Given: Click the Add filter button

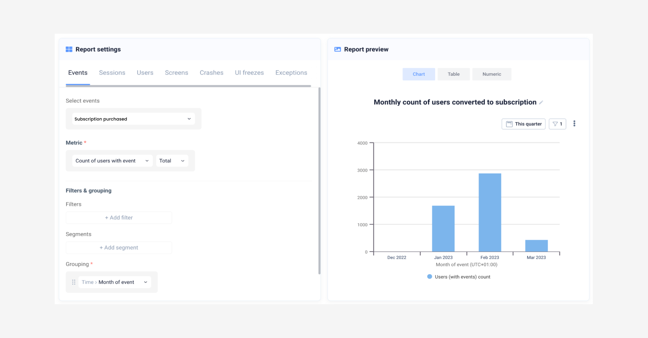Looking at the screenshot, I should point(119,217).
